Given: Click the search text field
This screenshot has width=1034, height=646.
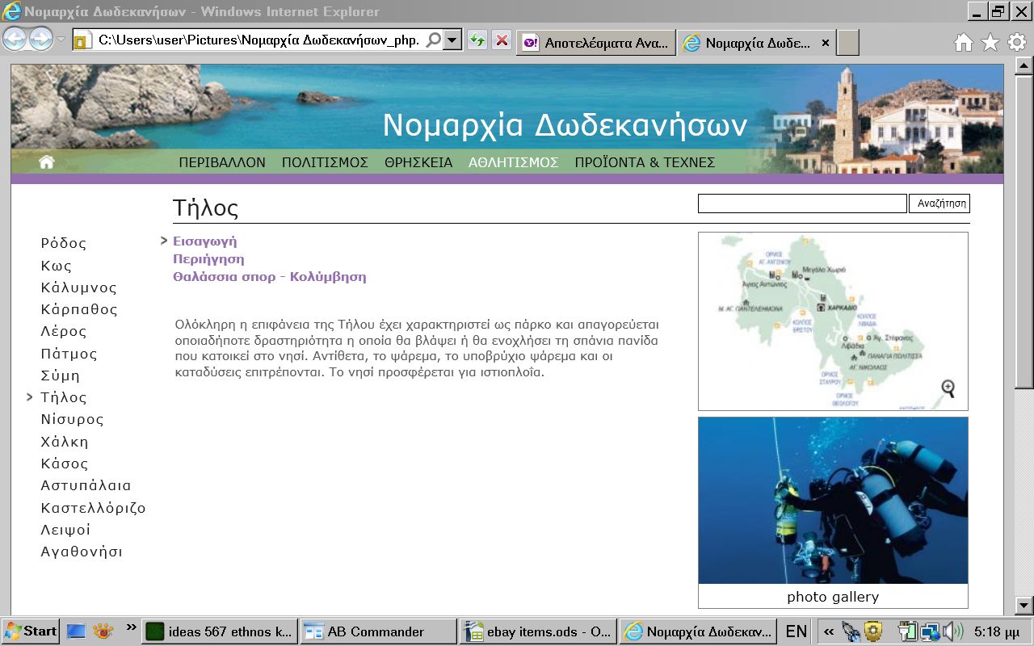Looking at the screenshot, I should pyautogui.click(x=801, y=203).
